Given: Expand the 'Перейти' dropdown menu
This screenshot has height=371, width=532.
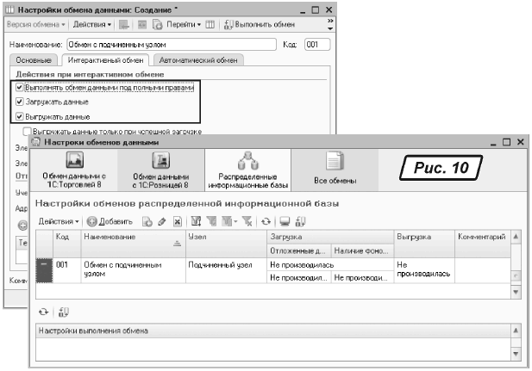Looking at the screenshot, I should point(178,24).
